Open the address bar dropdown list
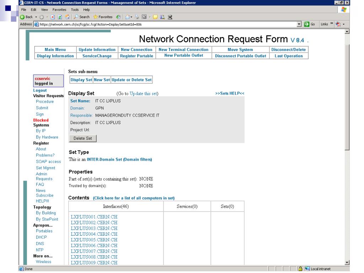 (299, 24)
